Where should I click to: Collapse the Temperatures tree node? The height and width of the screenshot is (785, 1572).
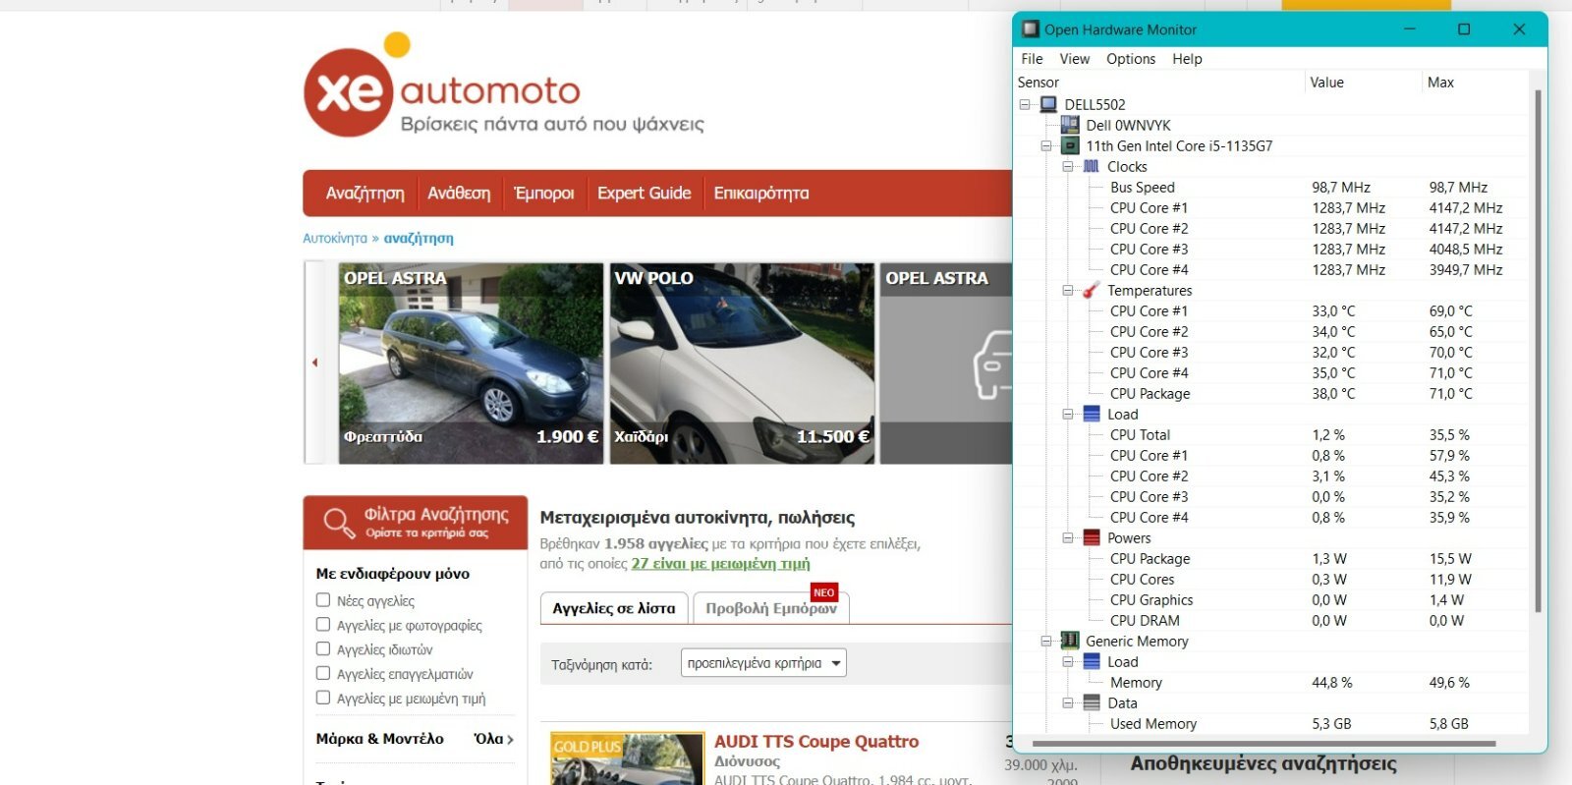[1068, 290]
